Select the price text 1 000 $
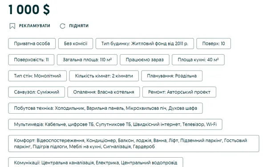Screen dimensions: 267x167 coord(29,9)
